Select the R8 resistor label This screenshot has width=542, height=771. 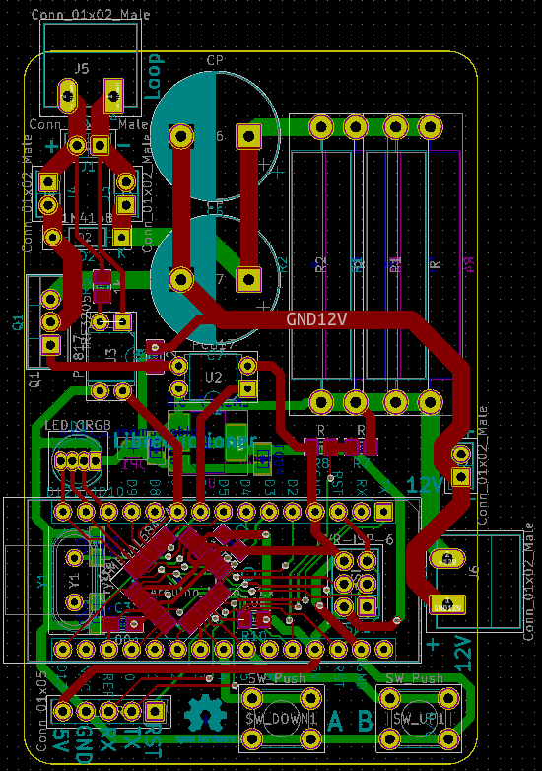[x=322, y=463]
